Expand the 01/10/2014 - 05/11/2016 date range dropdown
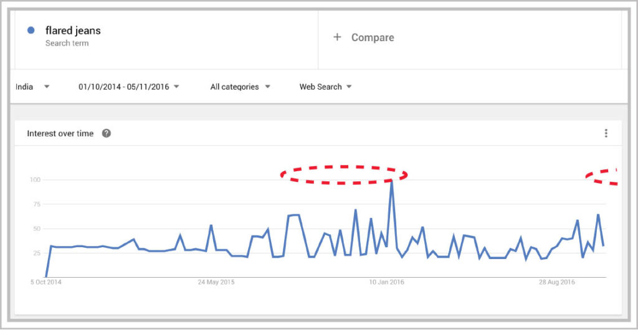The height and width of the screenshot is (330, 638). [129, 87]
